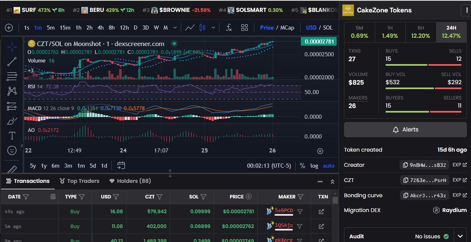This screenshot has width=471, height=242.
Task: Open the DATE column calendar picker
Action: pyautogui.click(x=53, y=197)
